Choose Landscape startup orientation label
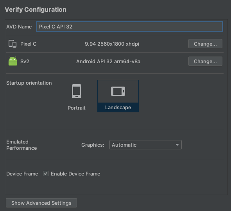 pos(118,108)
